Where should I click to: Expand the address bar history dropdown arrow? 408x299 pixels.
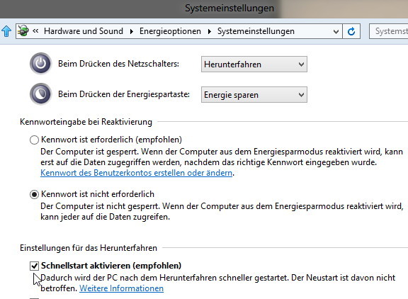[336, 31]
